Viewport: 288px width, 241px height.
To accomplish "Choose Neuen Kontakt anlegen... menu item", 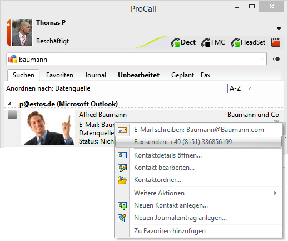I will pos(198,205).
